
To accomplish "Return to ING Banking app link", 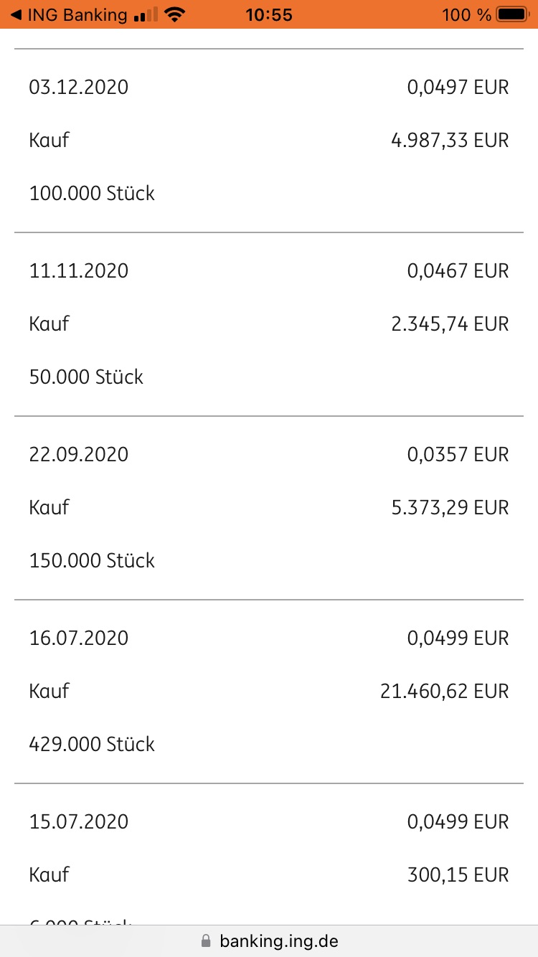I will 69,14.
